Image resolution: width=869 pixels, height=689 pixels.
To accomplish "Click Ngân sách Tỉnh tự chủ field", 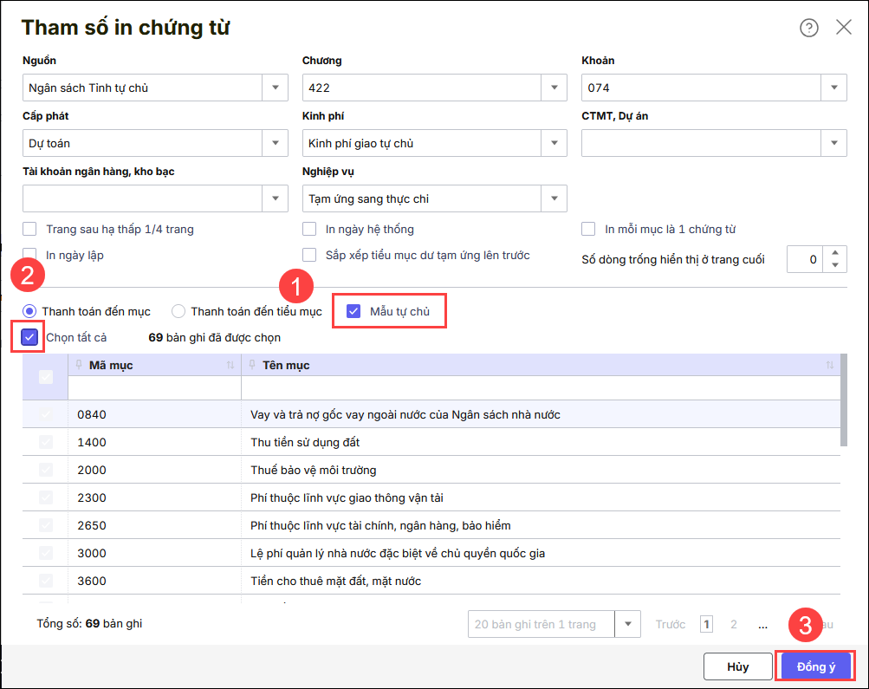I will [142, 88].
